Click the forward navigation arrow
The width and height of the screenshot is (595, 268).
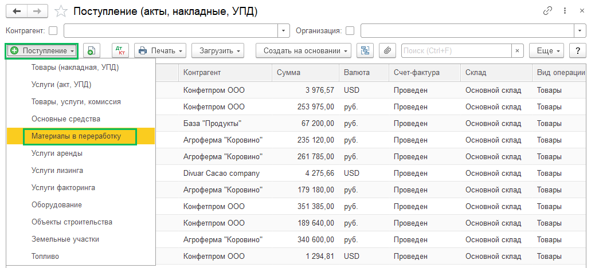[38, 11]
